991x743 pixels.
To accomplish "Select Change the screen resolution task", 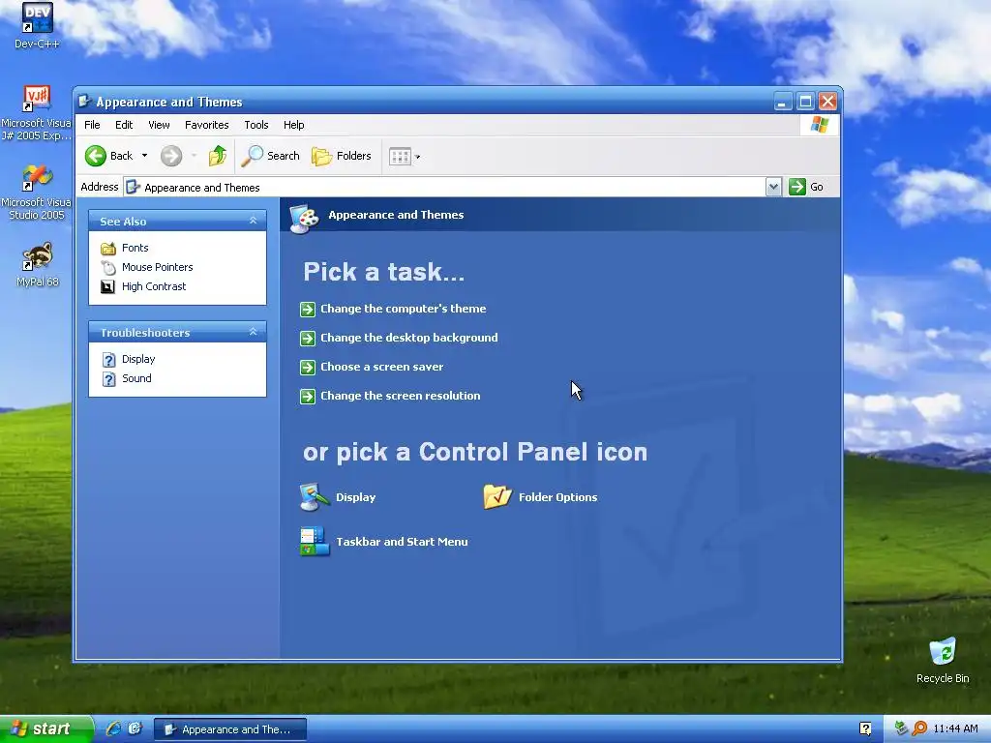I will tap(400, 396).
